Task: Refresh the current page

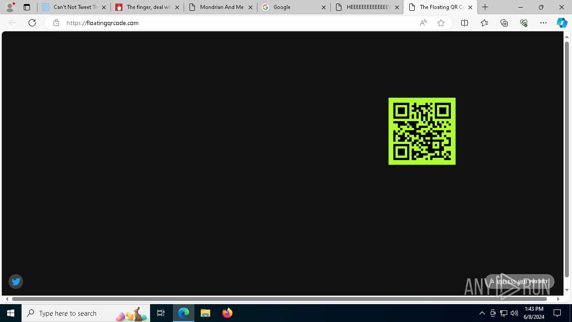Action: pyautogui.click(x=32, y=23)
